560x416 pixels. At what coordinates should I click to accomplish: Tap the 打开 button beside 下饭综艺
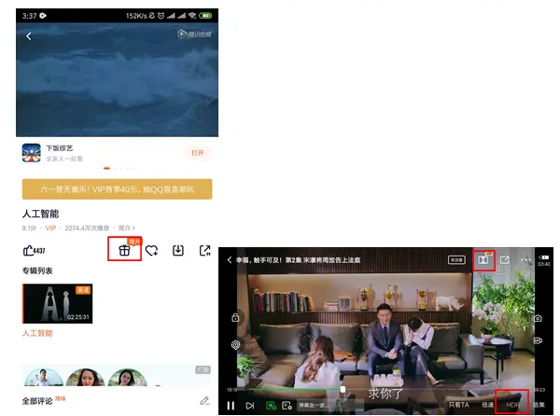[198, 153]
